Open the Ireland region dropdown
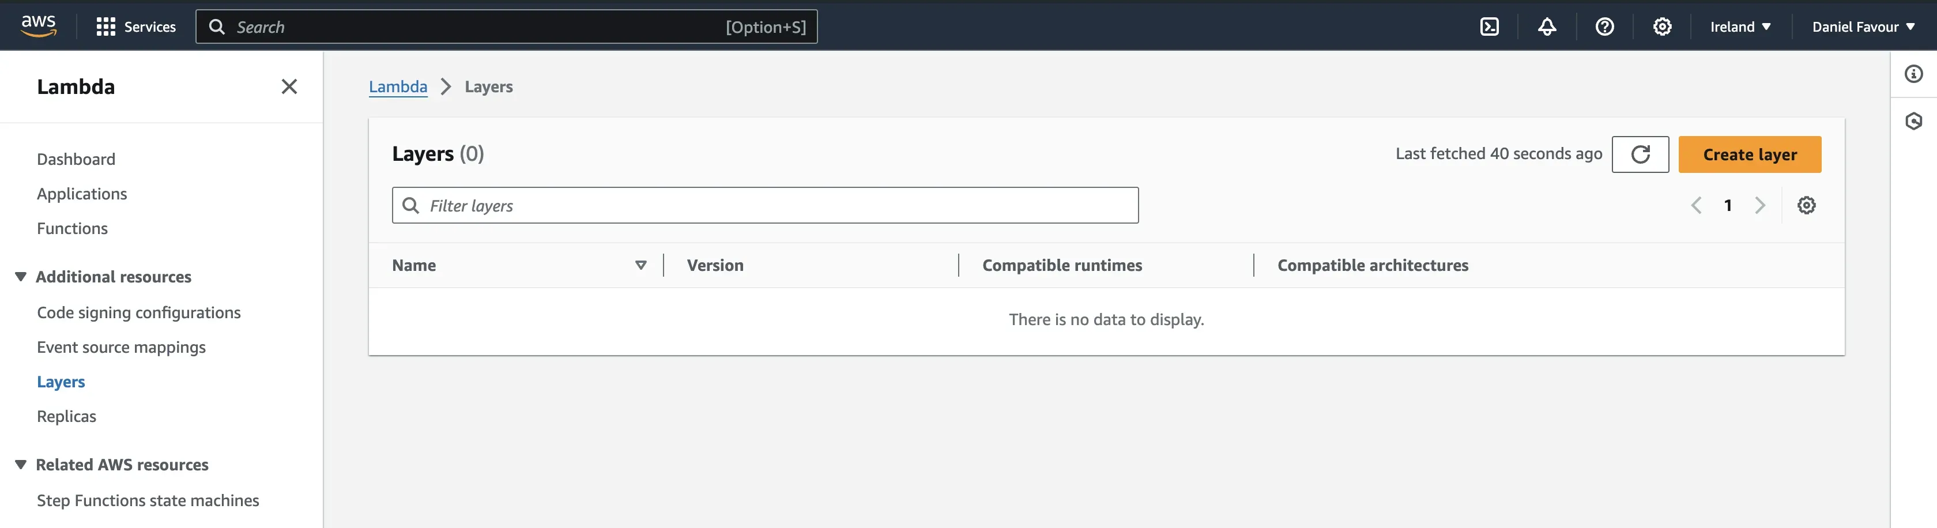Screen dimensions: 1937x528 click(1740, 27)
